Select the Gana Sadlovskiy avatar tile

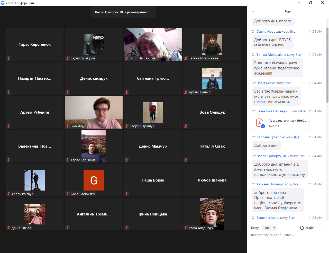tap(94, 180)
